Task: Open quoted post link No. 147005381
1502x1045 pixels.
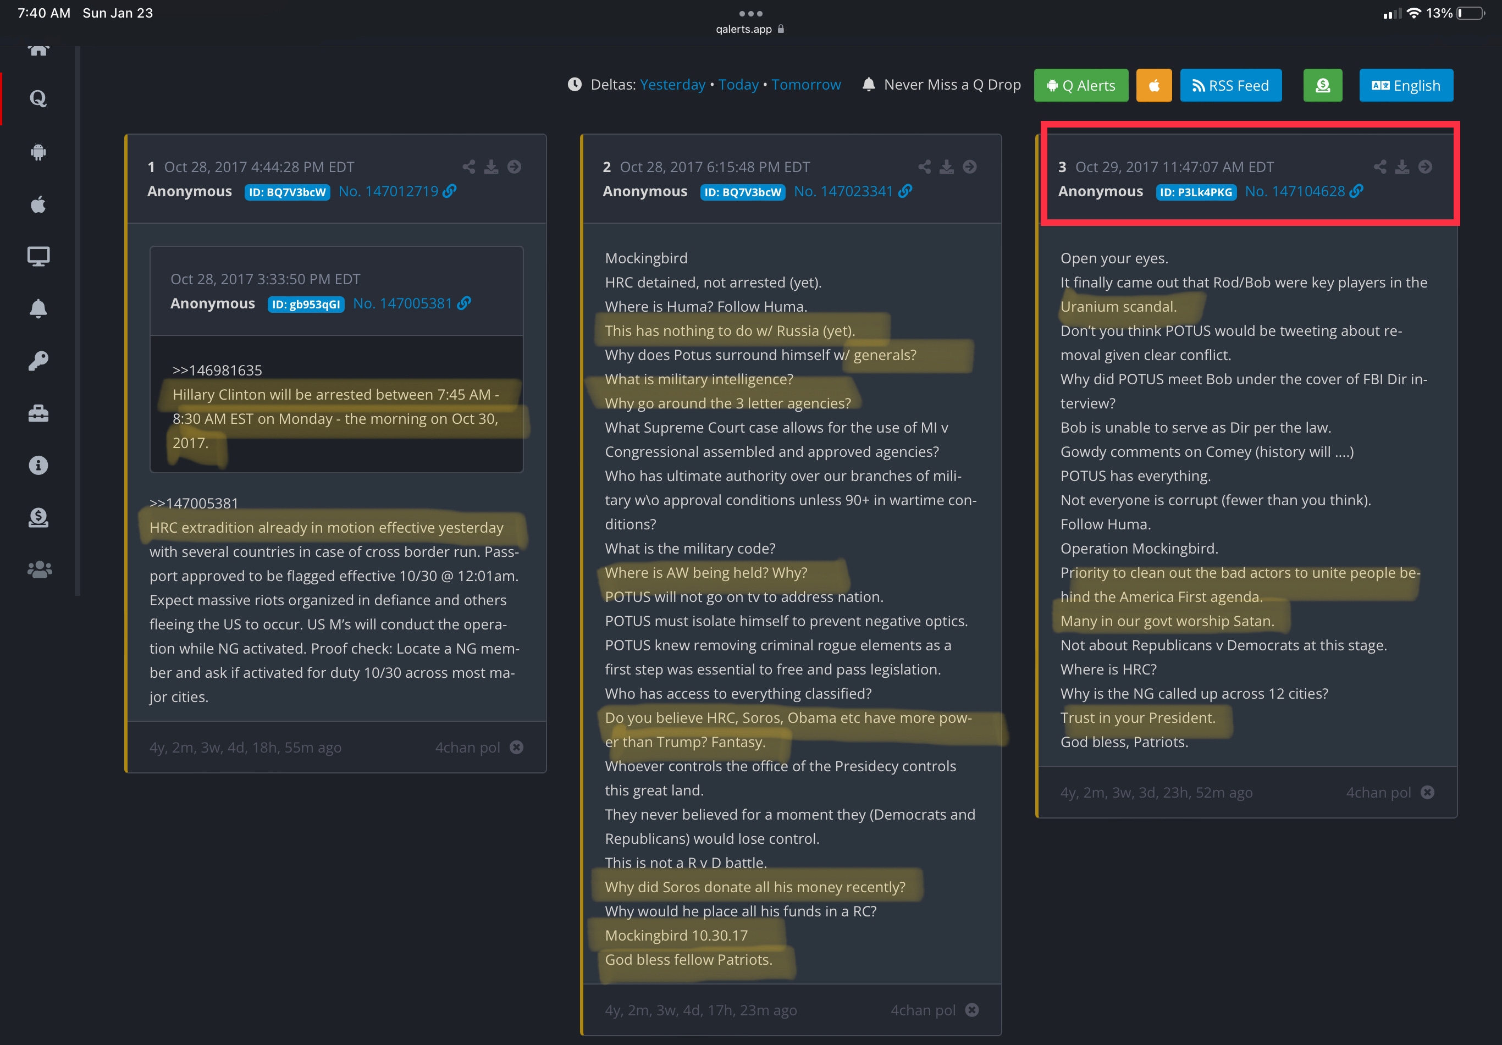Action: (x=411, y=303)
